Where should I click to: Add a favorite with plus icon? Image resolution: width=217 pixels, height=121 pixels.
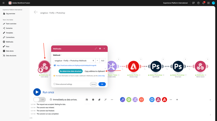coord(177,100)
